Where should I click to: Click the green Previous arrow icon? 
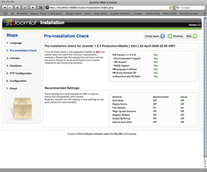(x=170, y=36)
